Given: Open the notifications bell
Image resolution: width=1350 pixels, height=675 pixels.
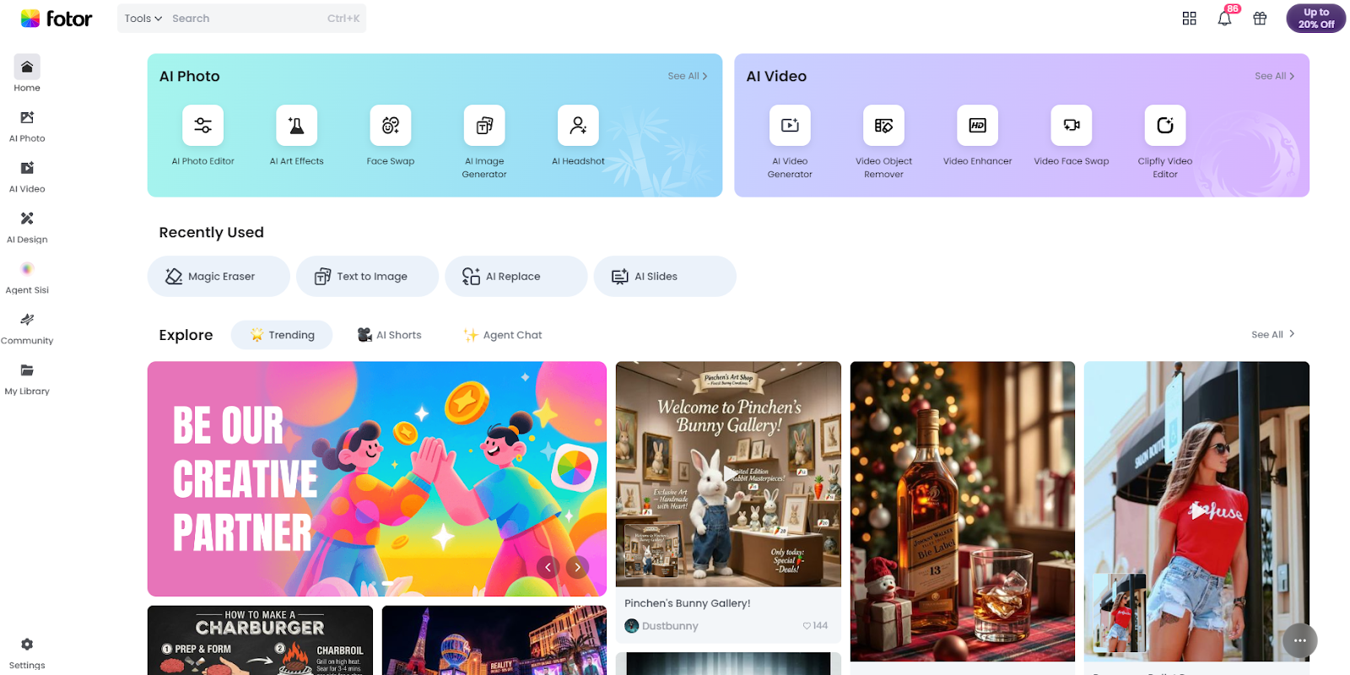Looking at the screenshot, I should pos(1224,19).
